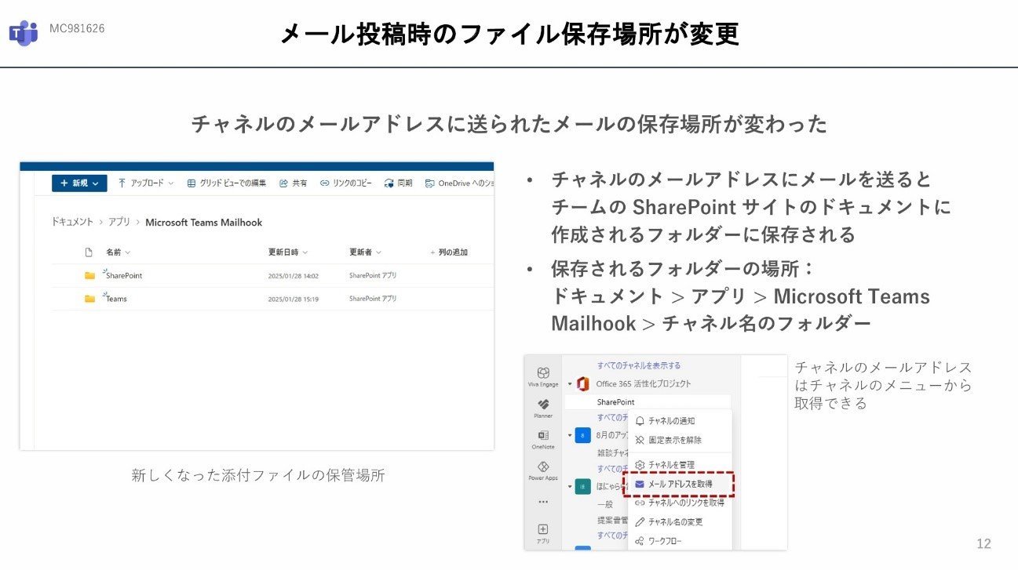Click SharePoint アプリ in the Teams folder row
Image resolution: width=1018 pixels, height=570 pixels.
373,299
